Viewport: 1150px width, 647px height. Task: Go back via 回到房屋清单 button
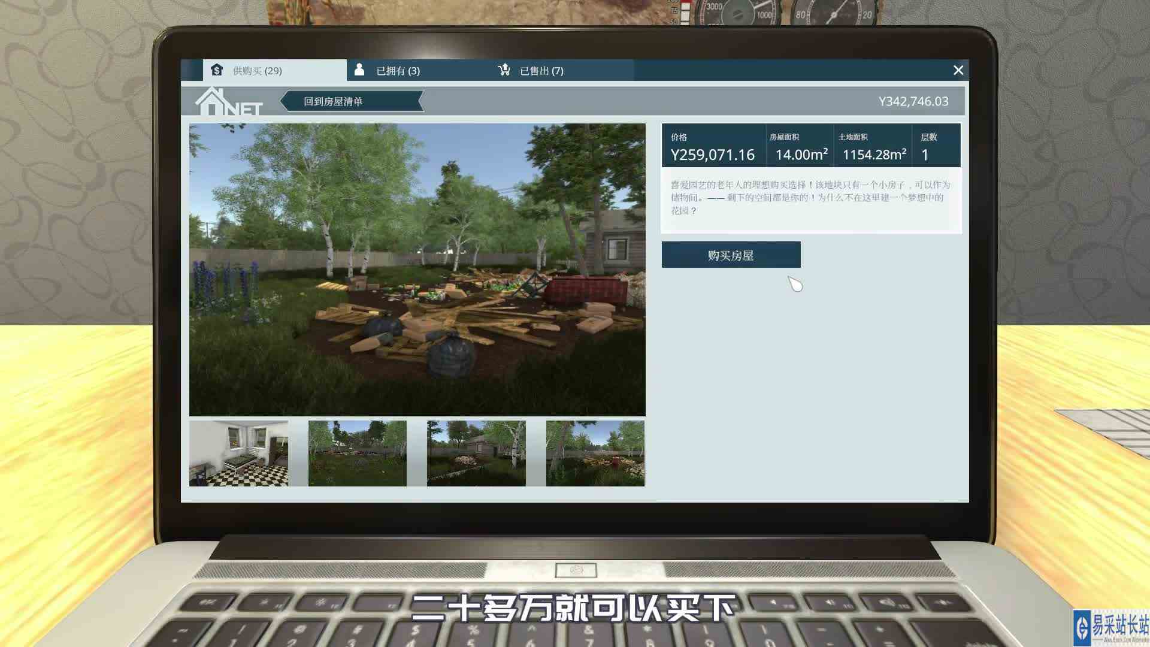click(352, 101)
